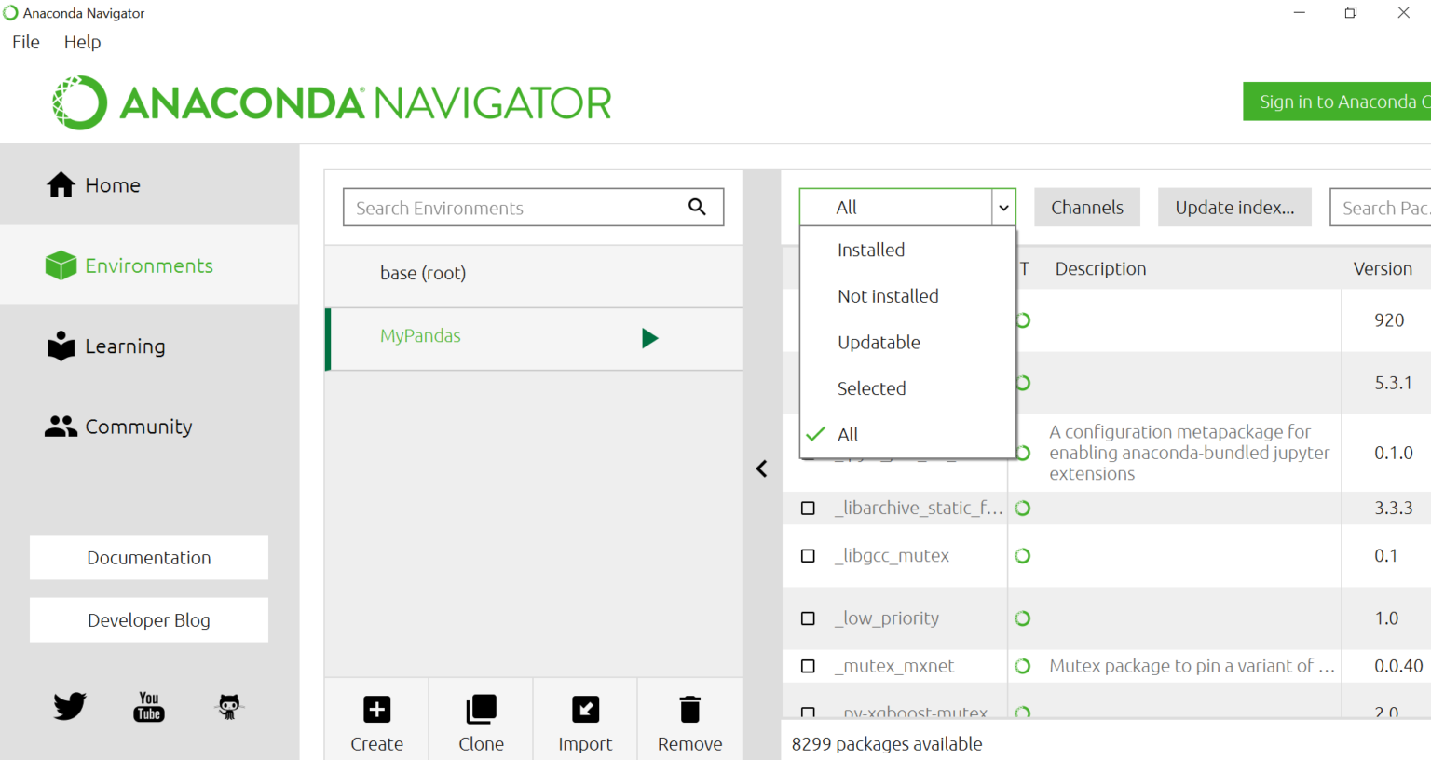Open the Channels button

click(x=1086, y=208)
